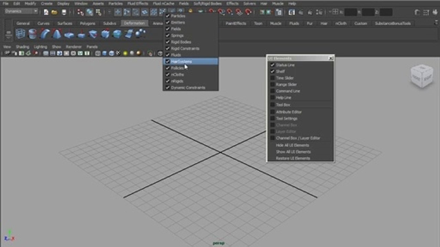Open the Solvers menu
Viewport: 440px width, 247px height.
(250, 3)
